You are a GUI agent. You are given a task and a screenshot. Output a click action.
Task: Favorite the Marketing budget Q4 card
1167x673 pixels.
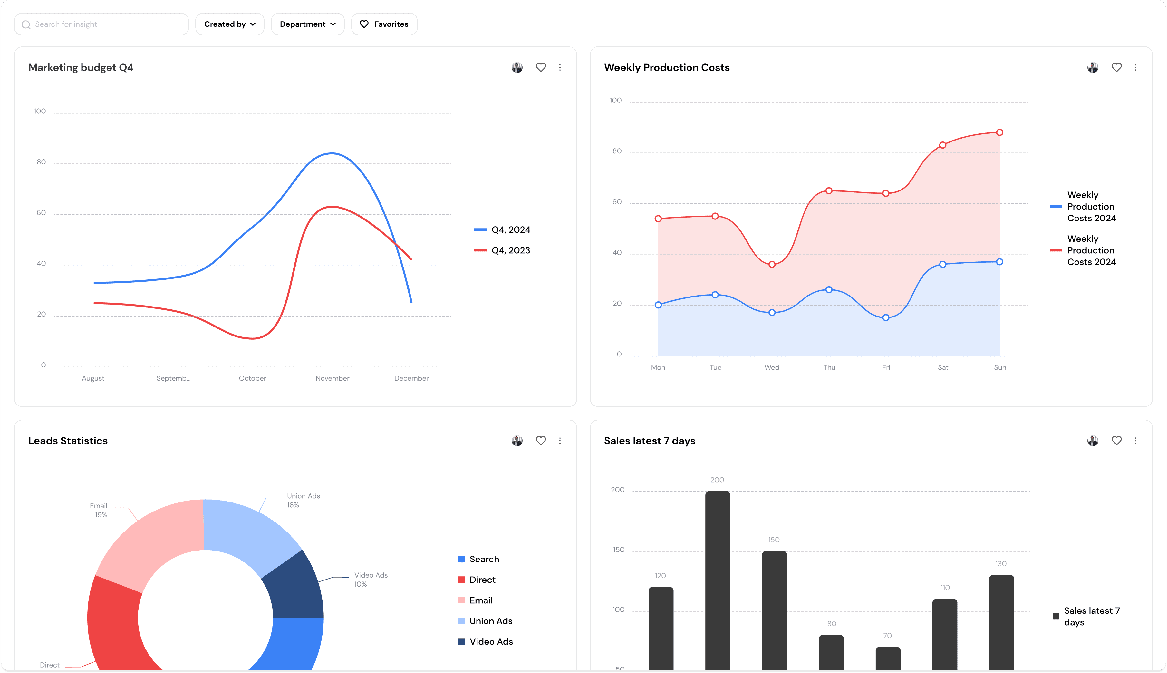click(x=541, y=67)
